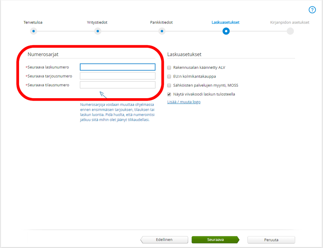Click the green Seuraava button
The width and height of the screenshot is (323, 248).
[215, 240]
